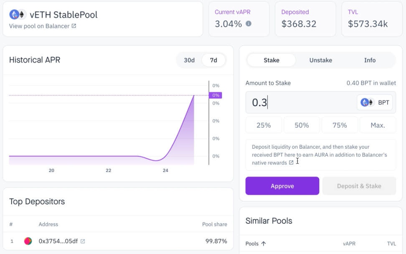This screenshot has width=406, height=254.
Task: Open external link icon beside View pool on Balancer
Action: 74,26
